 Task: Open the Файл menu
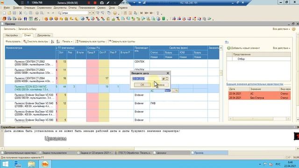click(7, 8)
